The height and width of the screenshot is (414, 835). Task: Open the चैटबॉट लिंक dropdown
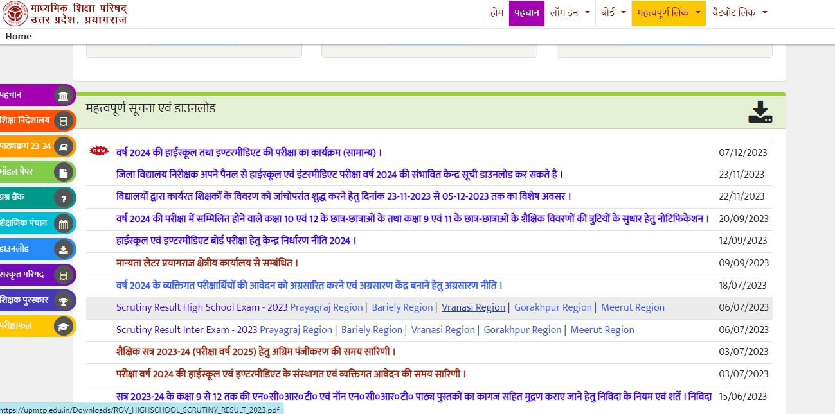[739, 13]
